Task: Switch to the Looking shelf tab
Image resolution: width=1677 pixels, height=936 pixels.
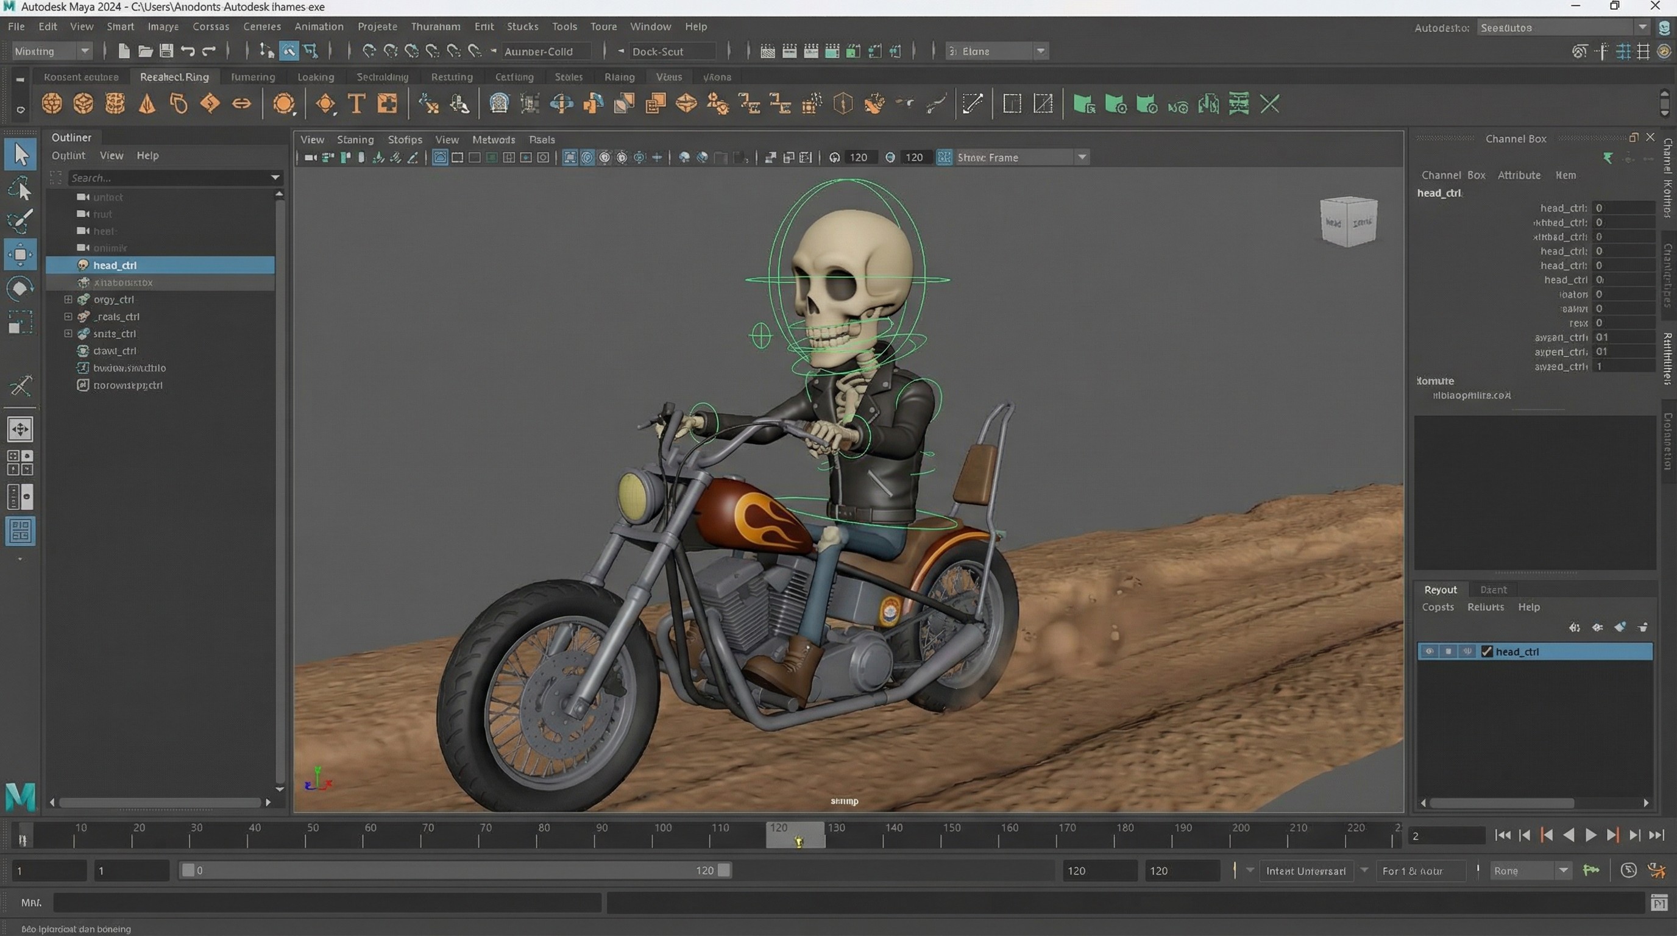Action: pos(315,77)
